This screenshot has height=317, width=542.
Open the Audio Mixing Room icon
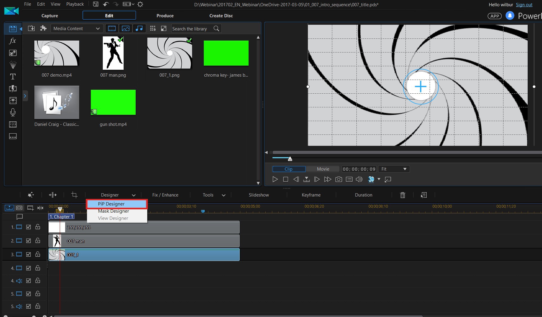13,100
